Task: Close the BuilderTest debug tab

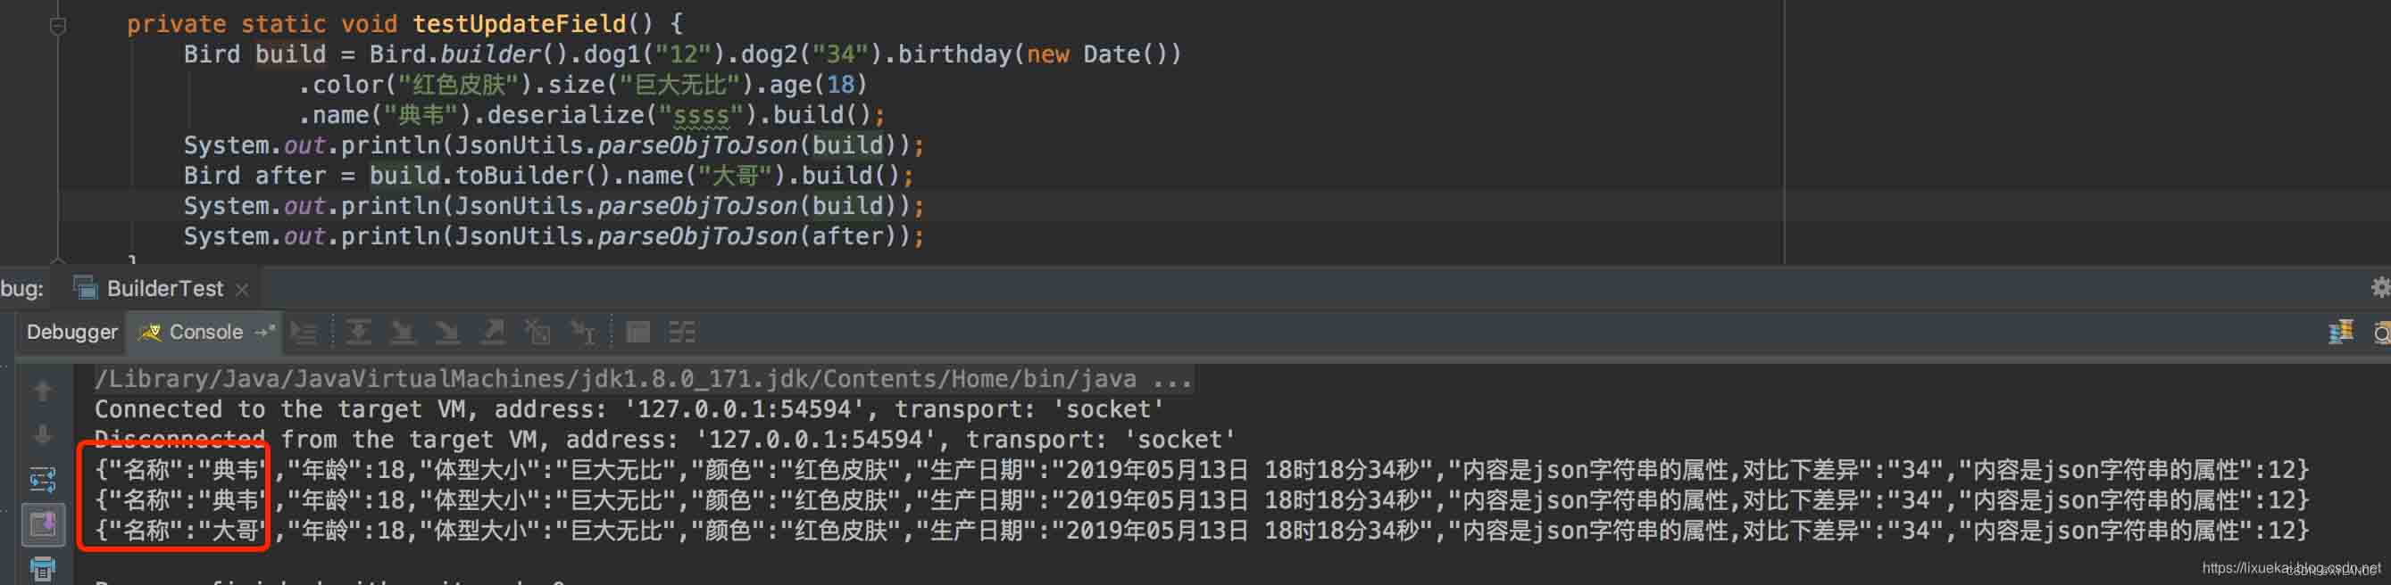Action: [x=242, y=289]
